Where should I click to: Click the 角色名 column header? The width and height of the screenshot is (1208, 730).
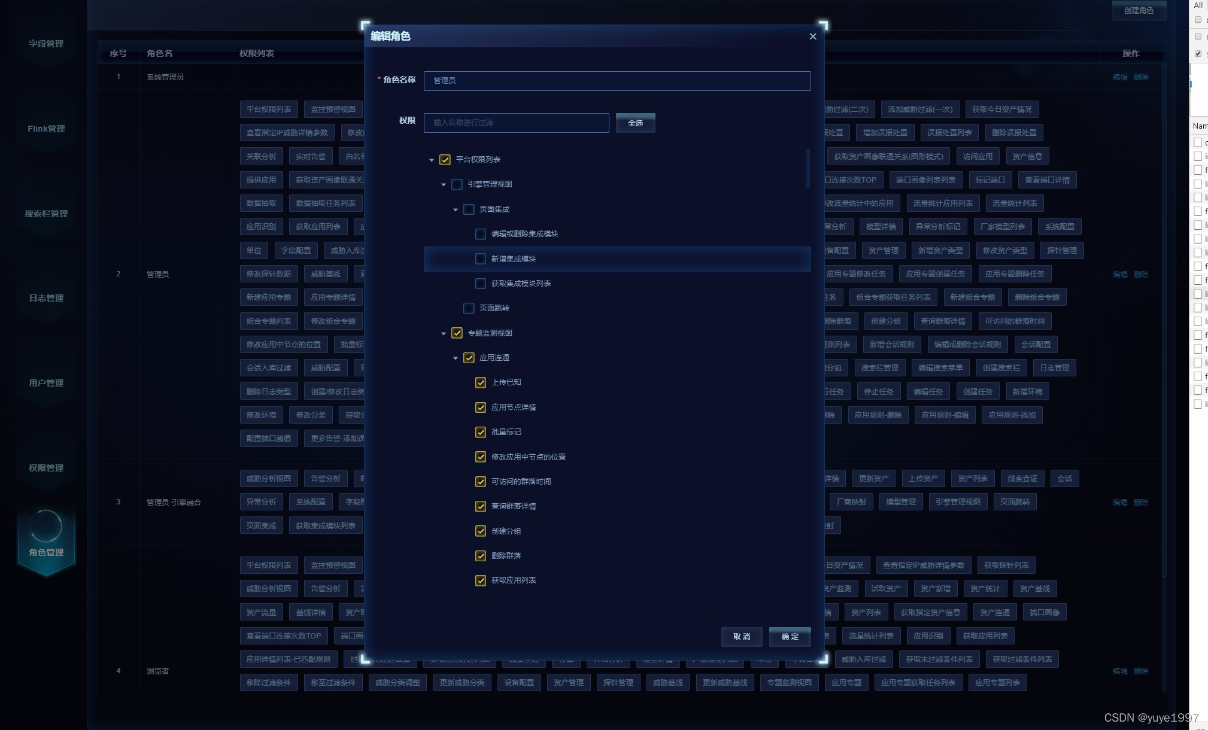pos(160,53)
